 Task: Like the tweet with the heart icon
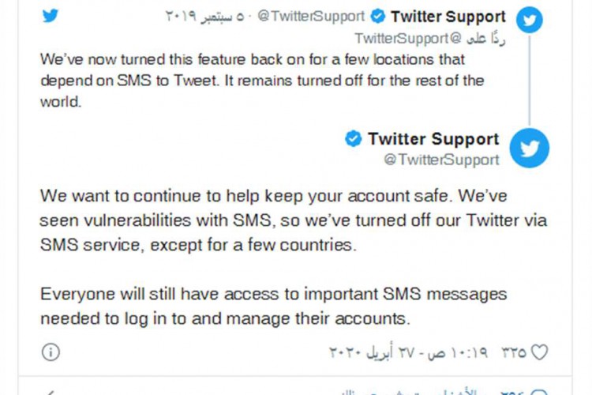540,352
